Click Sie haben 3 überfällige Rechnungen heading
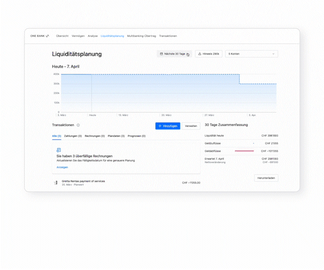Image resolution: width=324 pixels, height=270 pixels. (85, 156)
